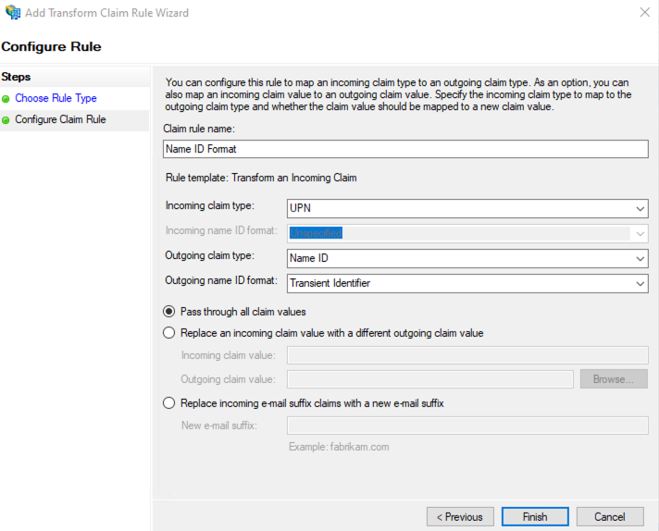This screenshot has width=659, height=531.
Task: Cancel the wizard
Action: pyautogui.click(x=609, y=517)
